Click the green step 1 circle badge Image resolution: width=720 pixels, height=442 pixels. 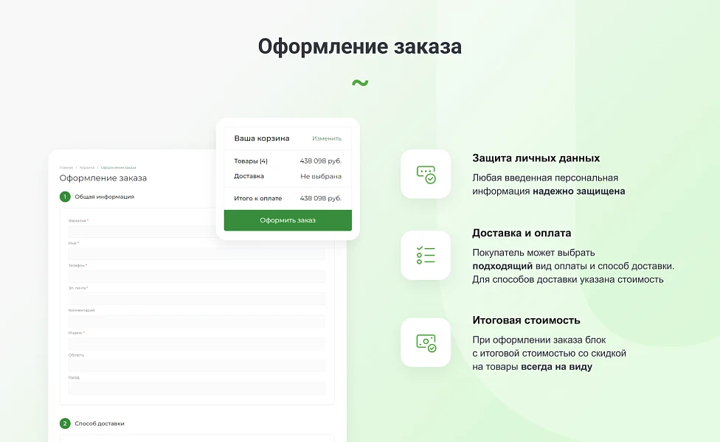pyautogui.click(x=65, y=197)
